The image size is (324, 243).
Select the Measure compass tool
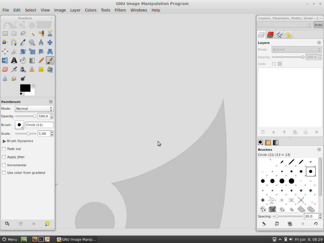(x=41, y=42)
